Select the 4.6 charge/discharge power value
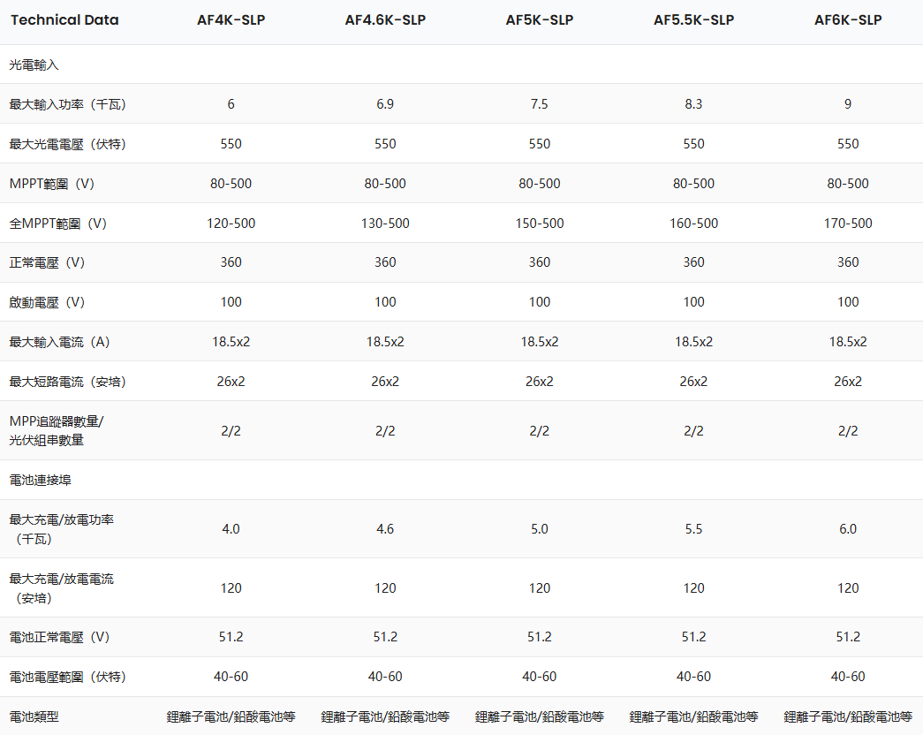 (x=385, y=529)
